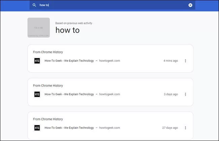219x141 pixels.
Task: Click howtogeek.com URL in the 27 days ago entry
Action: coord(110,128)
